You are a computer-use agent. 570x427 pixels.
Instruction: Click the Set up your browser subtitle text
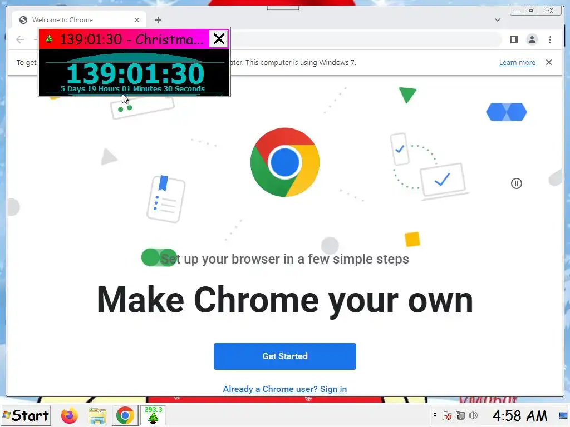[x=284, y=259]
